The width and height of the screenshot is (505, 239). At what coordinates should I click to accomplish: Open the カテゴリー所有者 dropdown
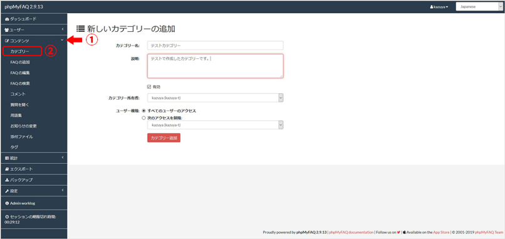click(x=215, y=98)
